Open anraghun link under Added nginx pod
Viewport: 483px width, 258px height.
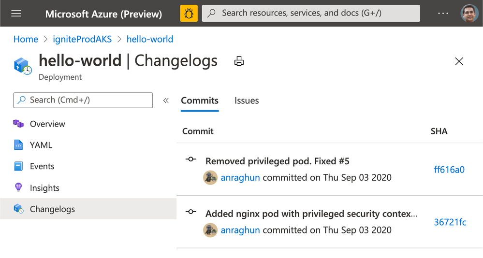pos(240,230)
